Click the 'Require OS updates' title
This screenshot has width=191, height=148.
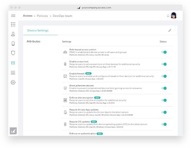(80, 122)
